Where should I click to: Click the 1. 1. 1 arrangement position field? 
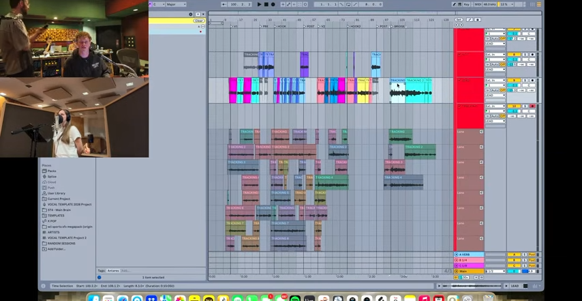pyautogui.click(x=326, y=5)
